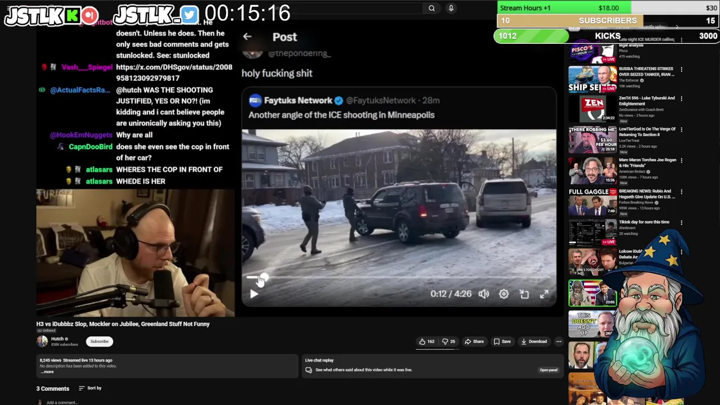
Task: Click the Fayutks Network account name
Action: pyautogui.click(x=298, y=101)
